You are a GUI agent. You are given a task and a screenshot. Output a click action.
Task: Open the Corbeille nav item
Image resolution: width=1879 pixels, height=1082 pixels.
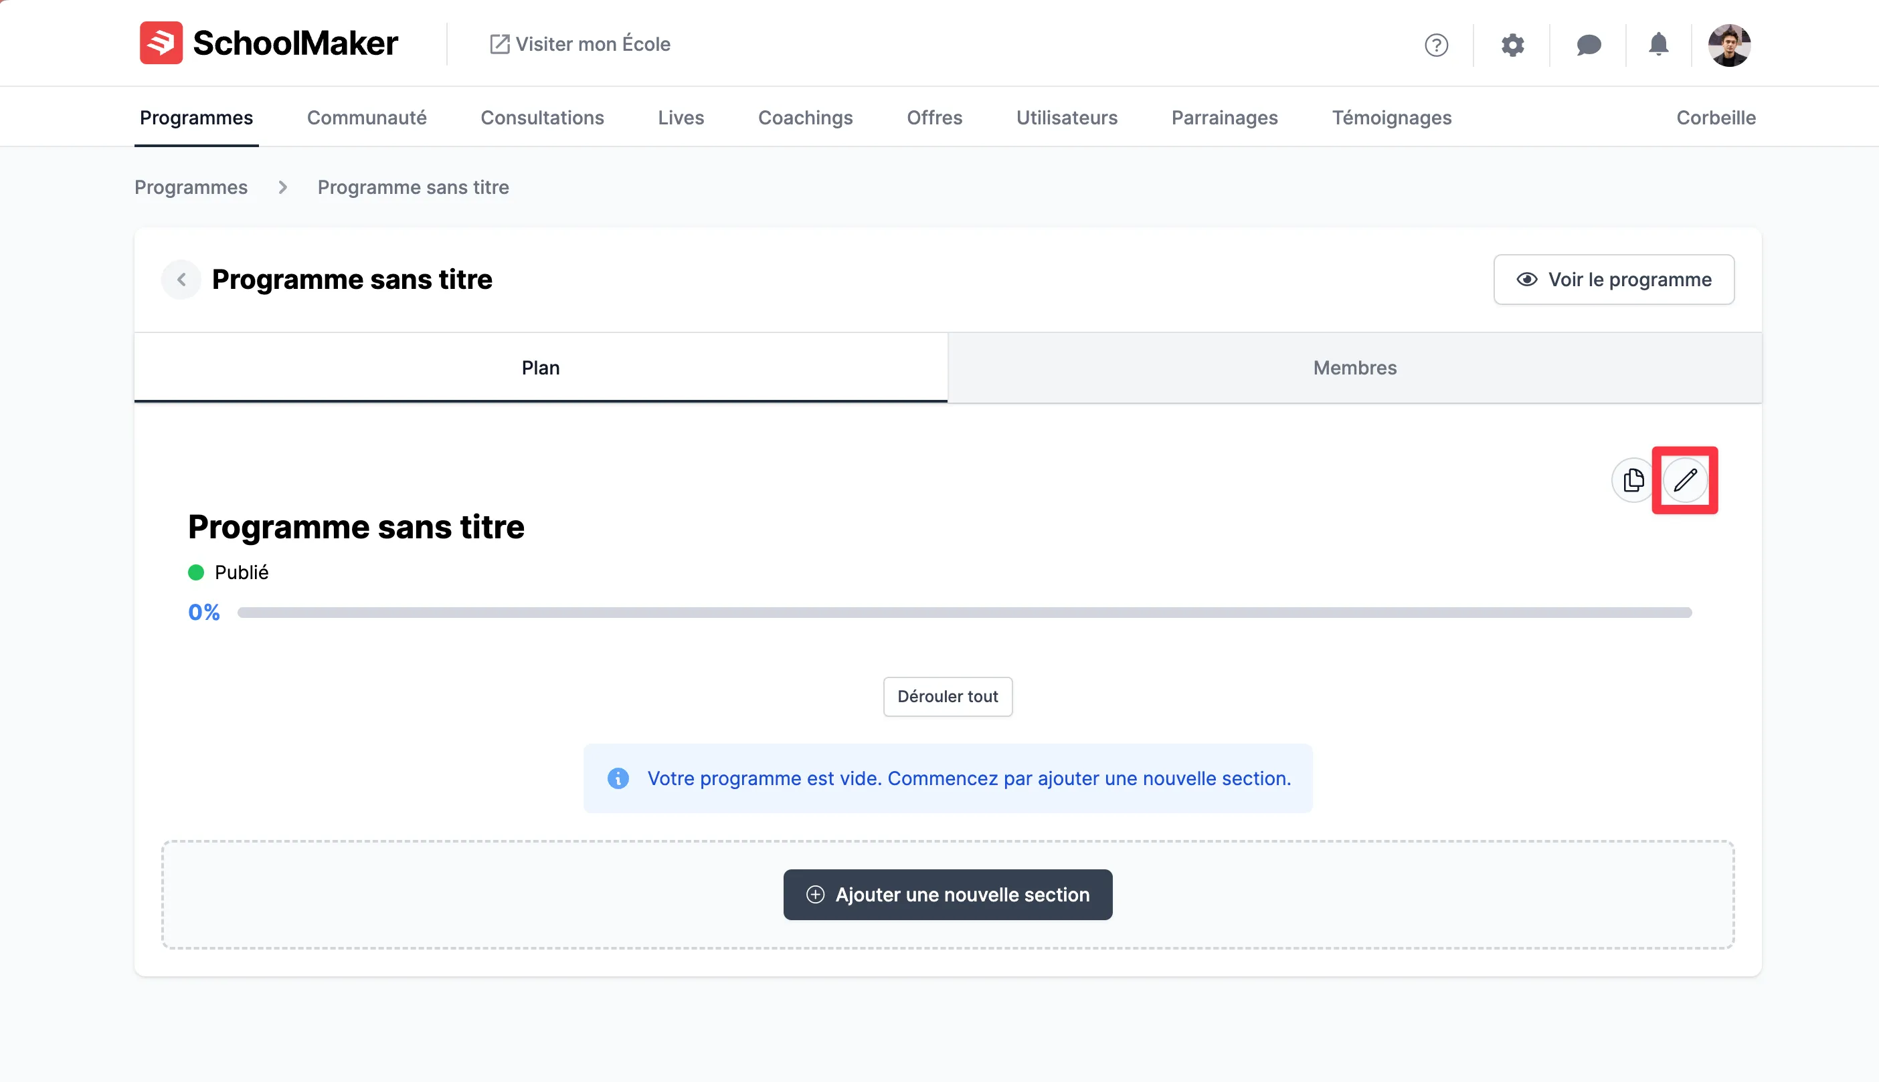coord(1716,118)
